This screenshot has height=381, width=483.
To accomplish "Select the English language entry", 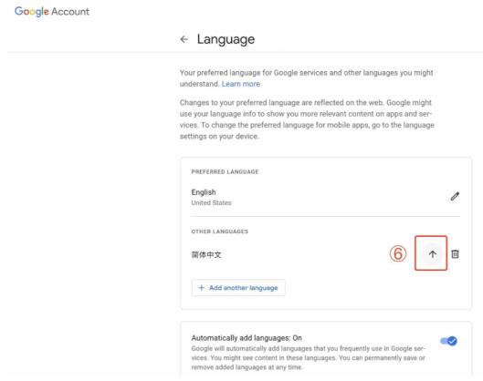I will click(326, 197).
